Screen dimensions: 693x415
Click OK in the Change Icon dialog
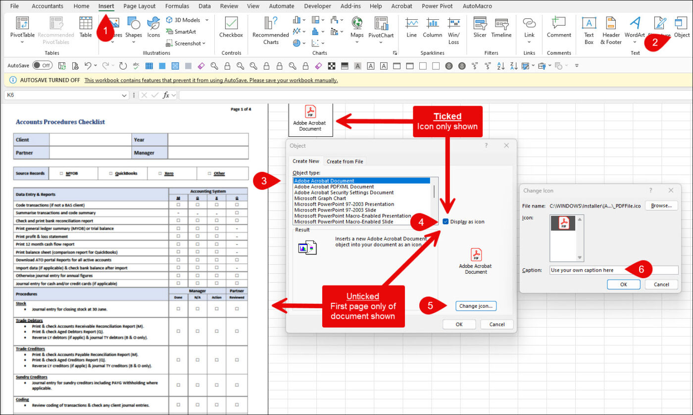623,285
